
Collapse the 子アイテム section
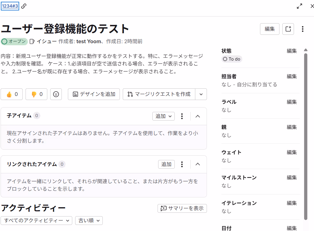[x=198, y=116]
